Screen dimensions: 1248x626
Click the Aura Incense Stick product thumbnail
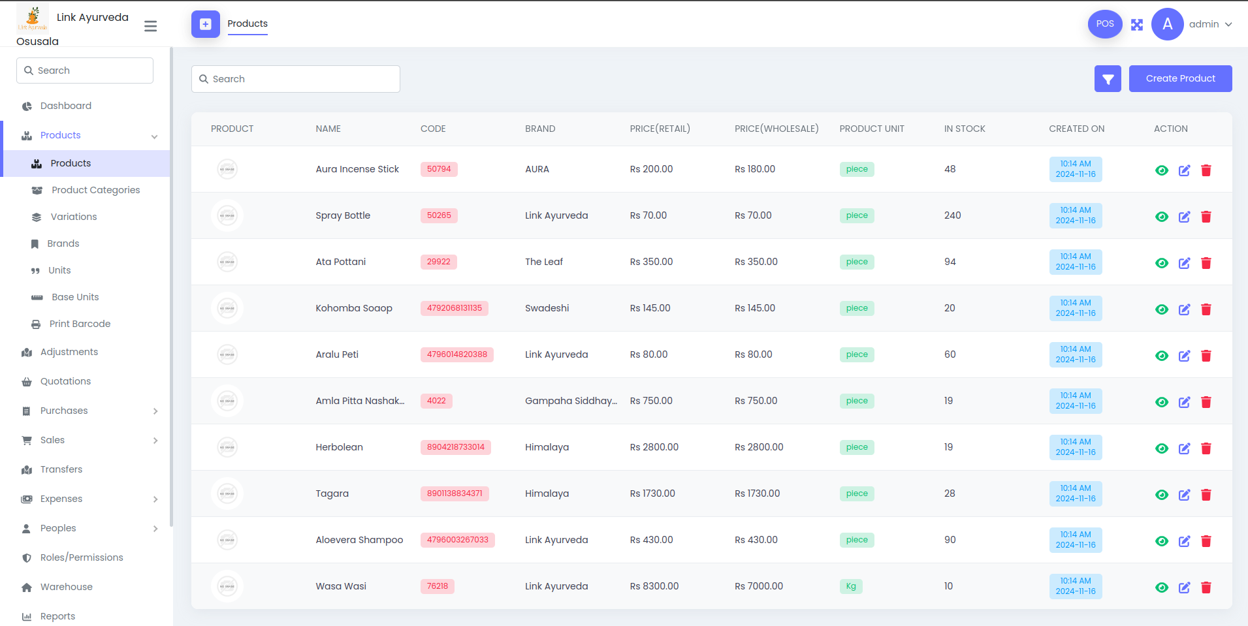point(227,169)
